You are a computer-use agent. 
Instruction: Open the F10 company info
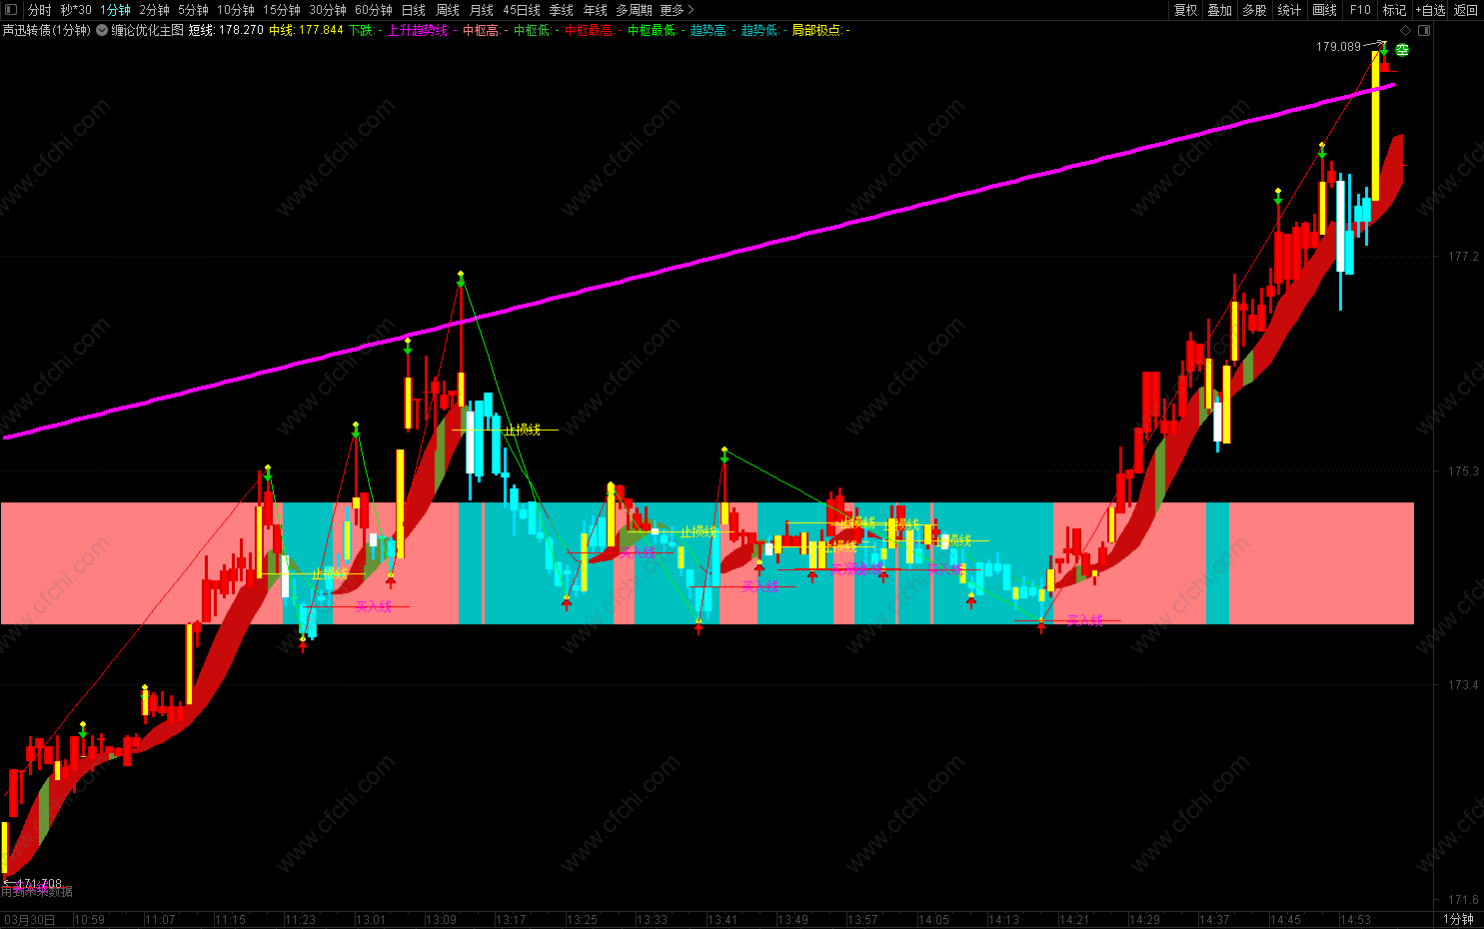point(1360,10)
